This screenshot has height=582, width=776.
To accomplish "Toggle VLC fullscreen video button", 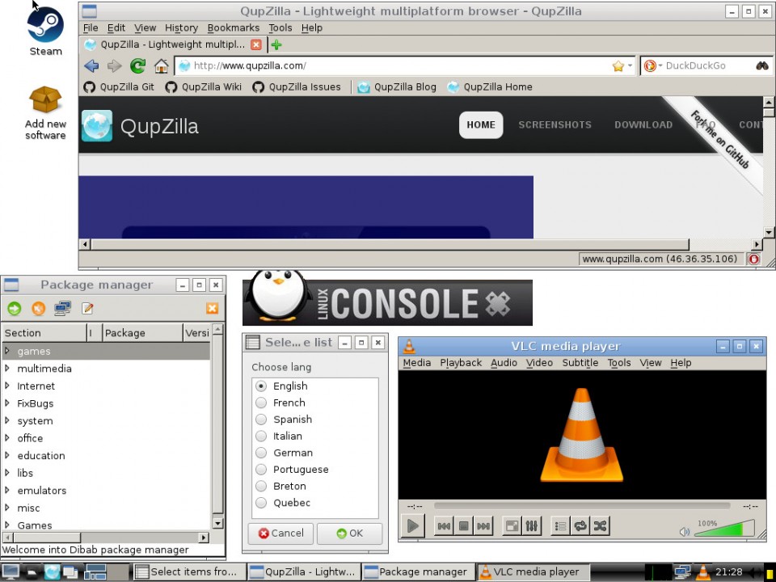I will pyautogui.click(x=512, y=526).
